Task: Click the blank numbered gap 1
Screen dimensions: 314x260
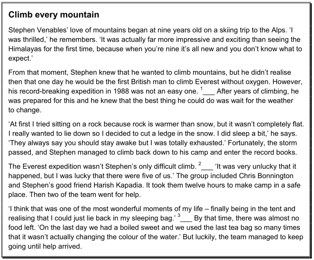Action: pos(209,91)
